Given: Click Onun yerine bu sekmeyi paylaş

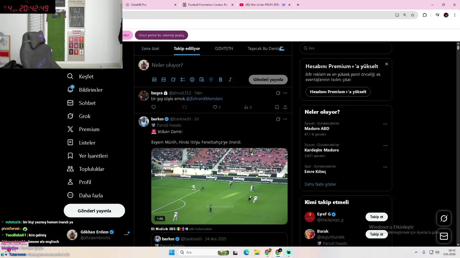Looking at the screenshot, I should [x=161, y=35].
